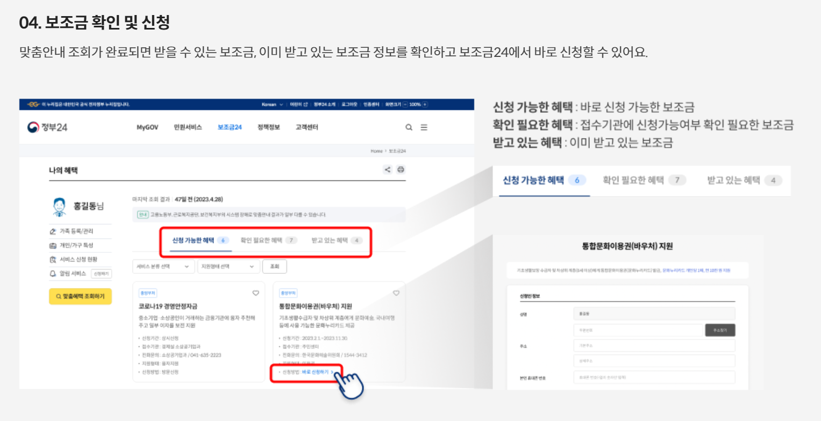This screenshot has width=821, height=421.
Task: Click the 로그아웃 link in top bar
Action: pyautogui.click(x=349, y=104)
